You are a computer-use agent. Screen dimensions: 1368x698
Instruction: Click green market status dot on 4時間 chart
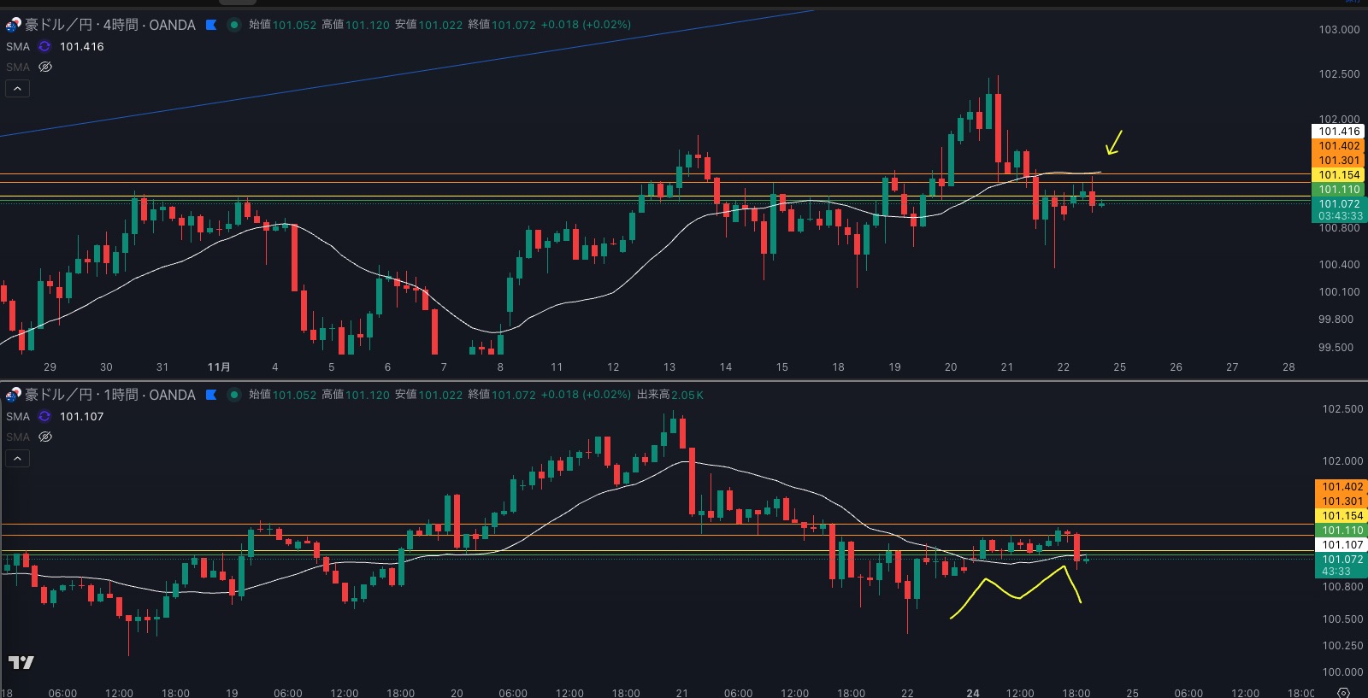point(233,25)
